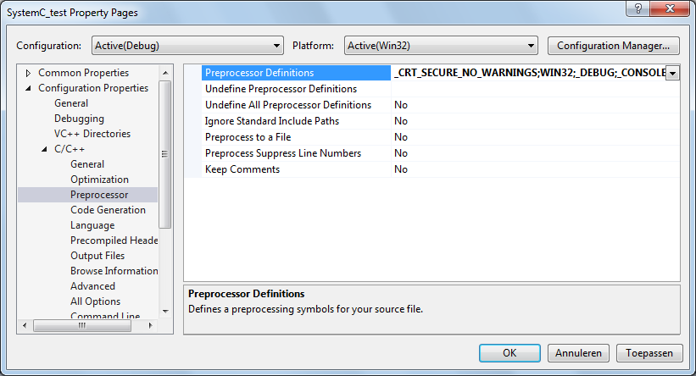This screenshot has height=376, width=696.
Task: Open Preprocessor Definitions value dropdown arrow
Action: (x=672, y=74)
